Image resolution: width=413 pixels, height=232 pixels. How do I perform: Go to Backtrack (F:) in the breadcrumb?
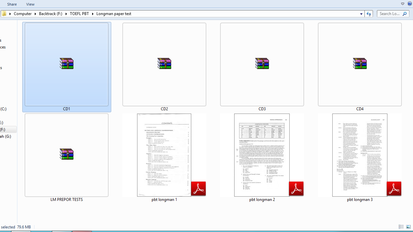[x=51, y=14]
